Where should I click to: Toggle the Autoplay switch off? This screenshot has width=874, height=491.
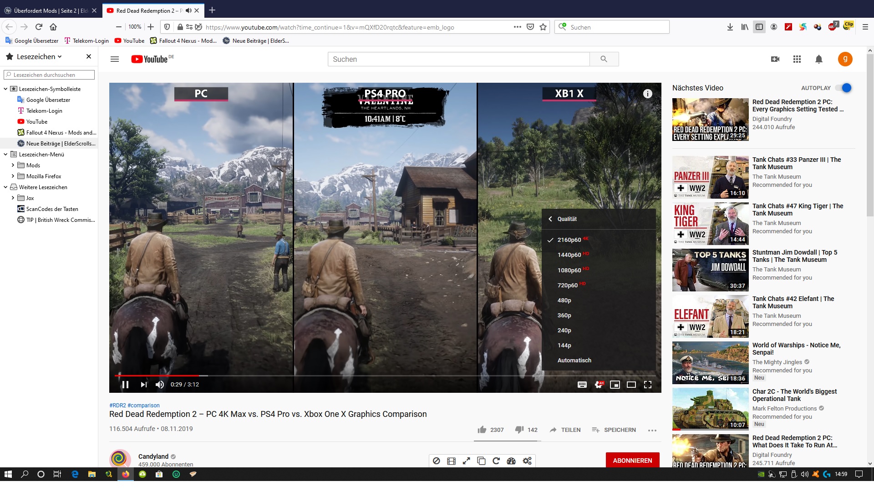[845, 88]
